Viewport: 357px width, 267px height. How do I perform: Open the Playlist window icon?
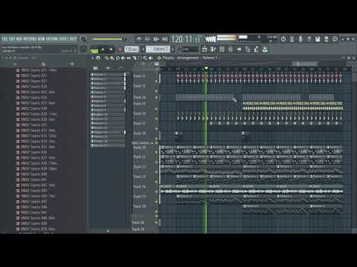[x=205, y=50]
